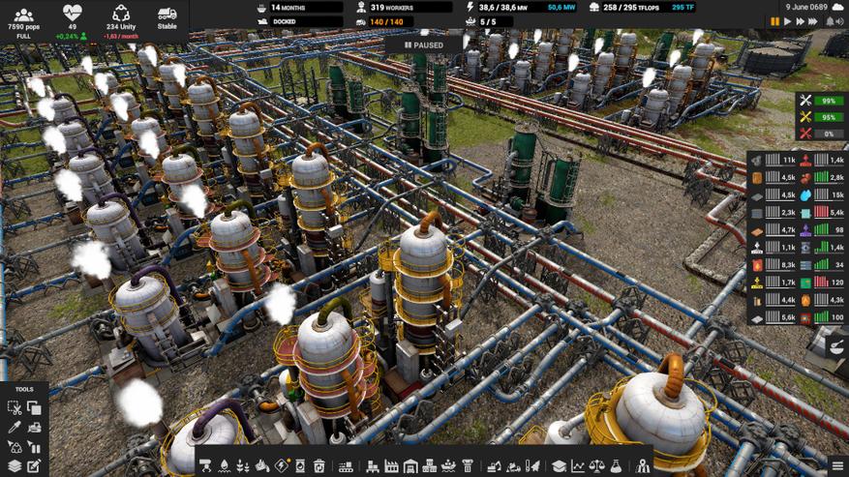Select the Cut tool in Tools panel
This screenshot has height=477, width=849.
coord(15,407)
